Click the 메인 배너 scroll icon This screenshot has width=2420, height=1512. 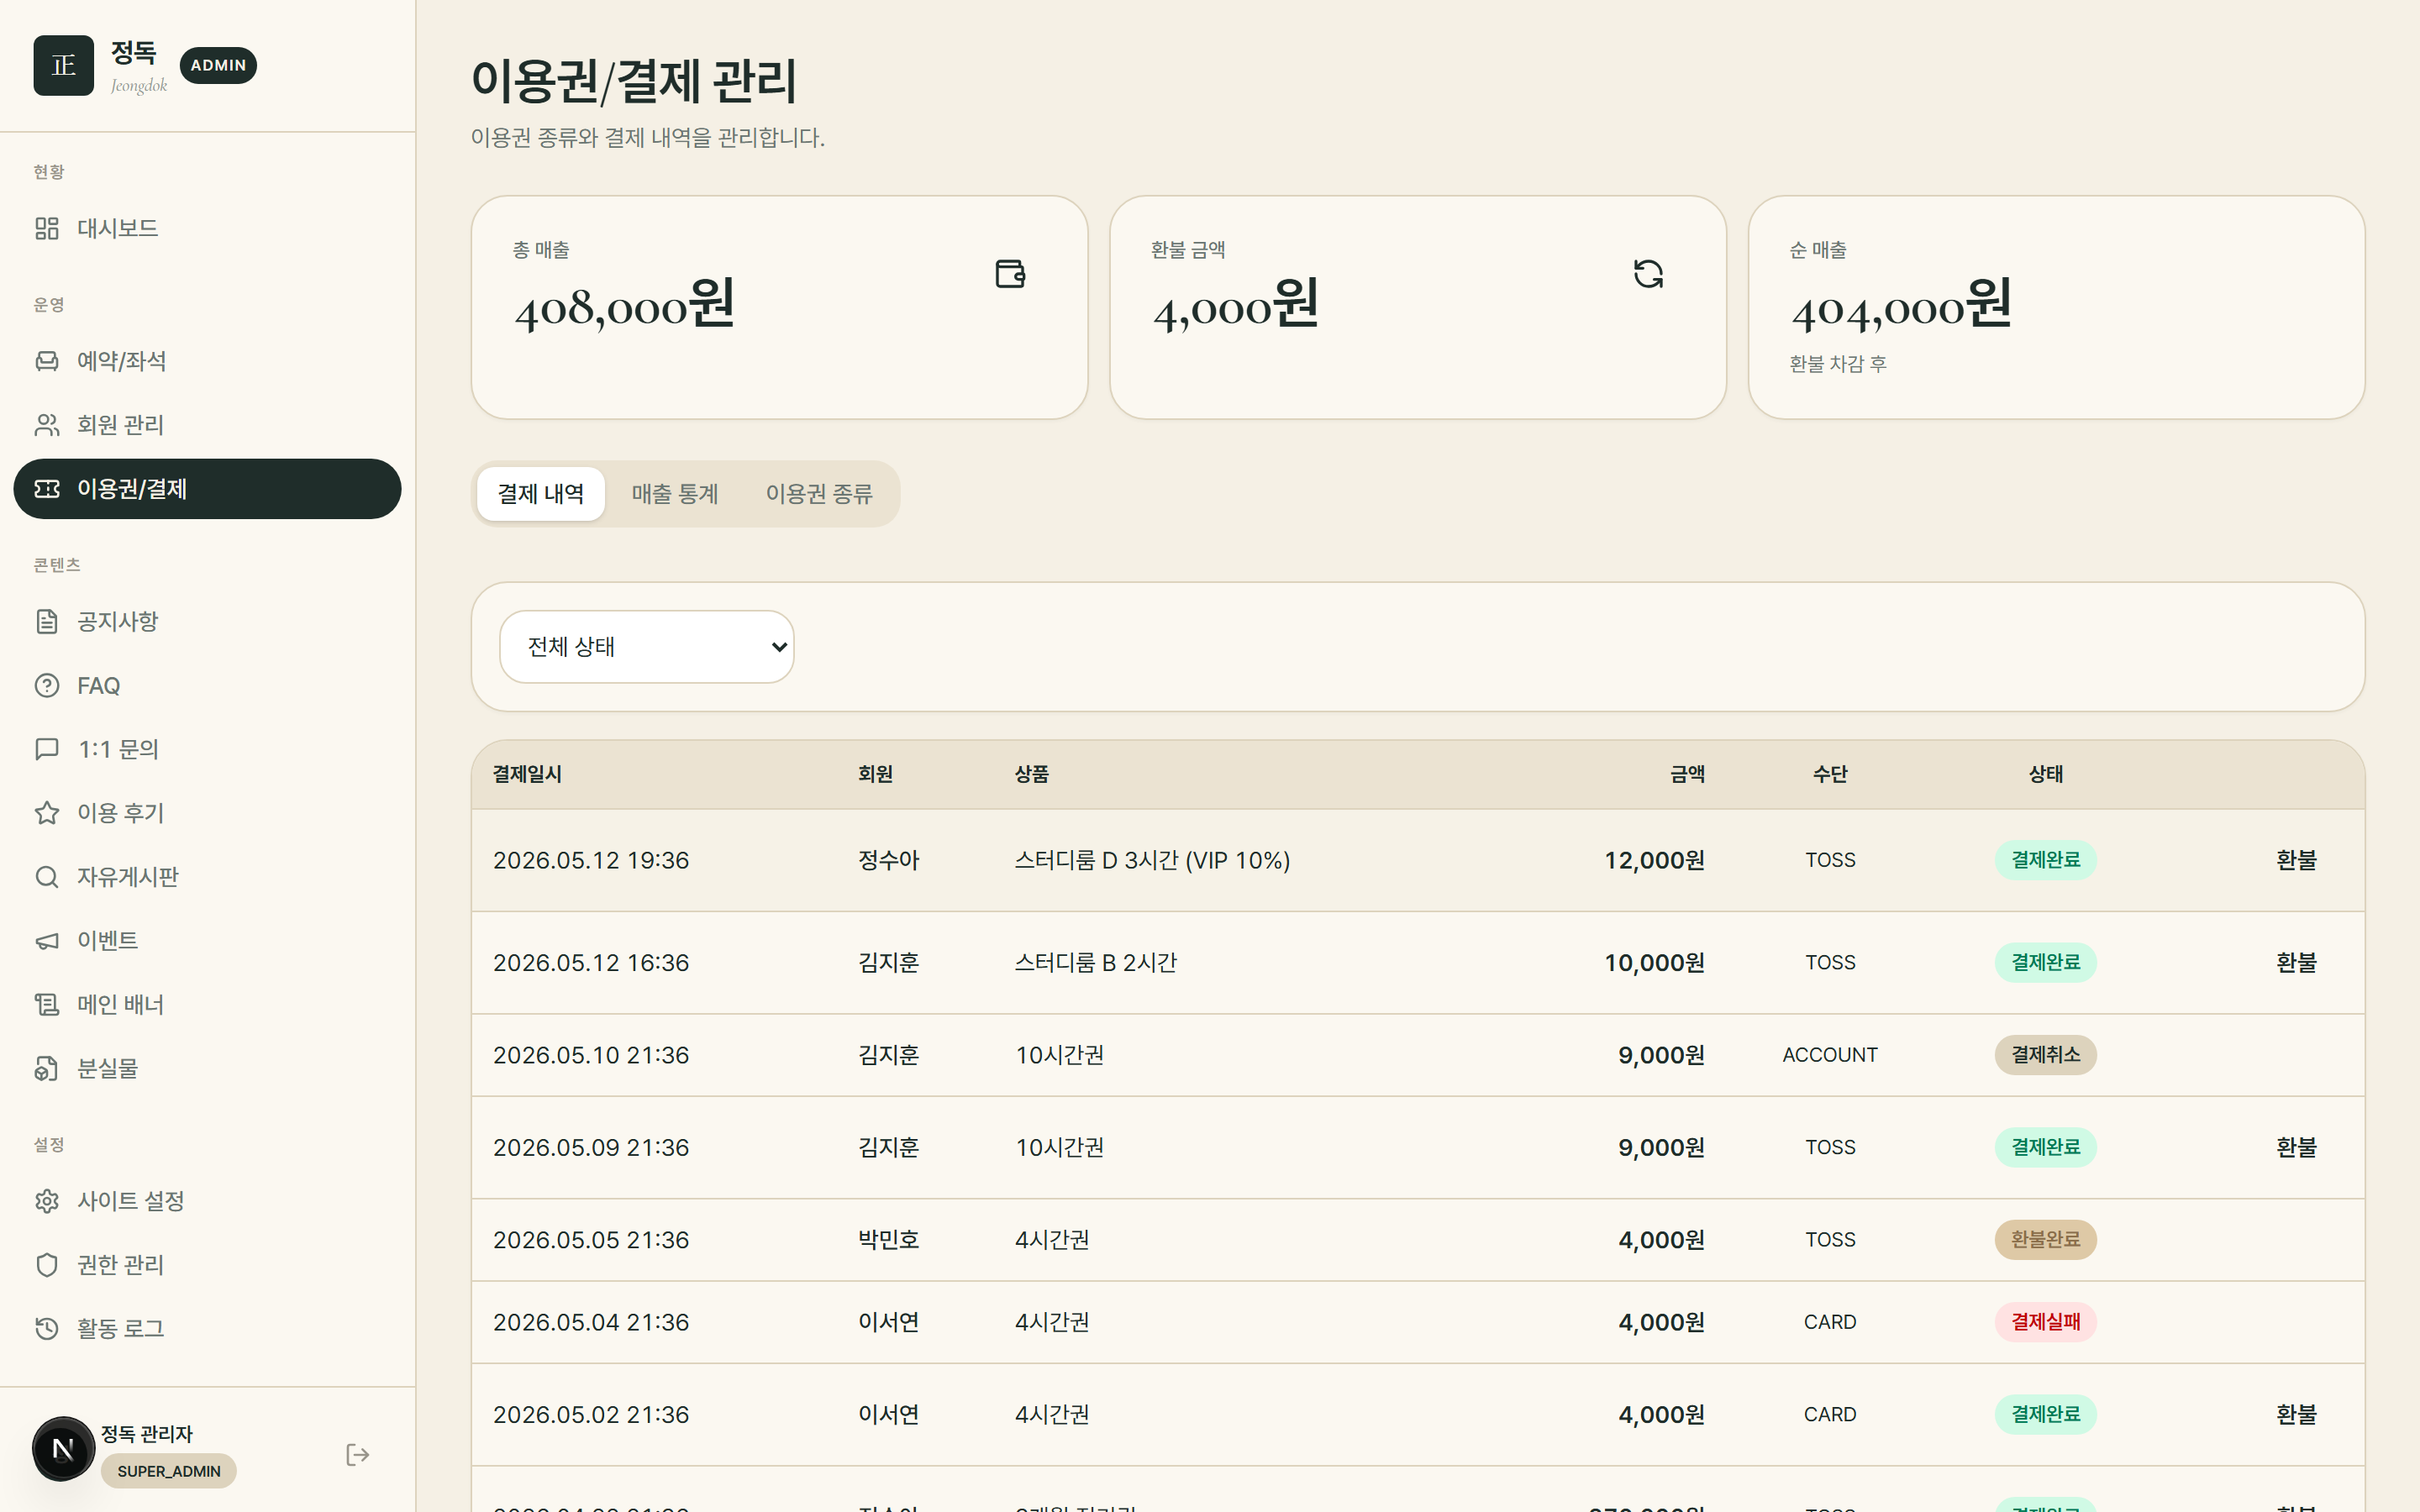click(47, 1005)
